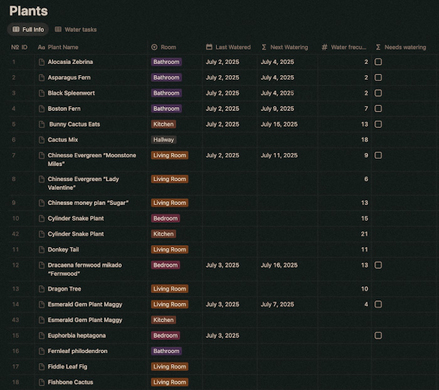Open the Cactus Mix page
The image size is (439, 390).
coord(63,140)
